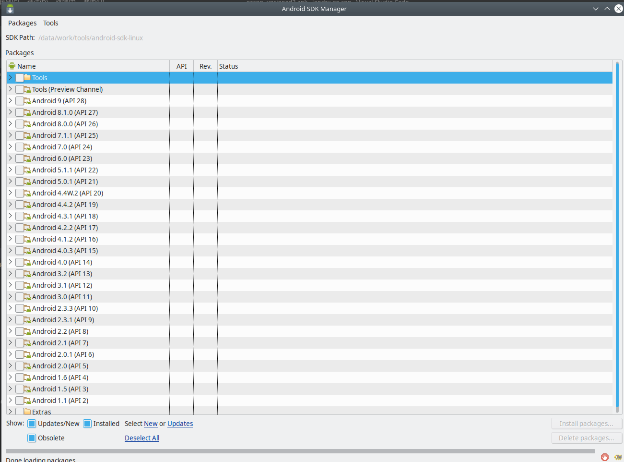Click the New selection link
The height and width of the screenshot is (462, 624).
pos(151,424)
